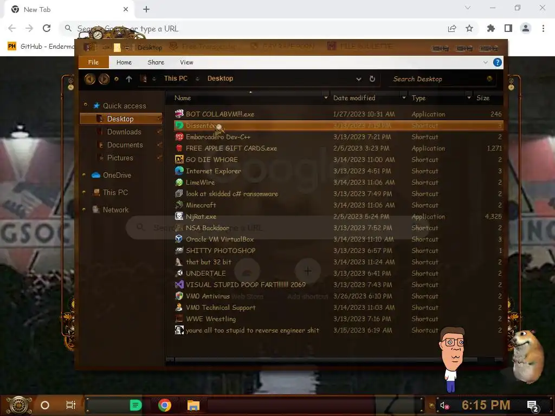
Task: Select the VMO Antivirus shield icon
Action: coord(179,296)
